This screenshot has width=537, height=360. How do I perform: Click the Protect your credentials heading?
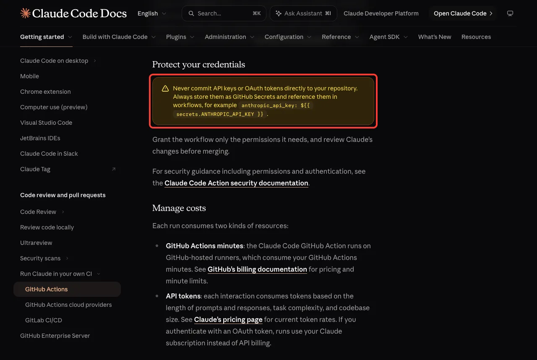(x=198, y=64)
